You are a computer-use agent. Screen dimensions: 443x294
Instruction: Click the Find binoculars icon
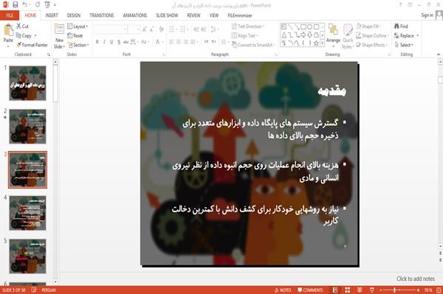[396, 26]
